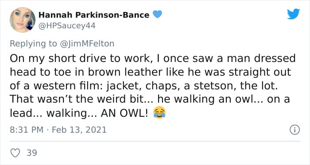The width and height of the screenshot is (310, 165).
Task: Click the words 'western film'
Action: (x=67, y=86)
